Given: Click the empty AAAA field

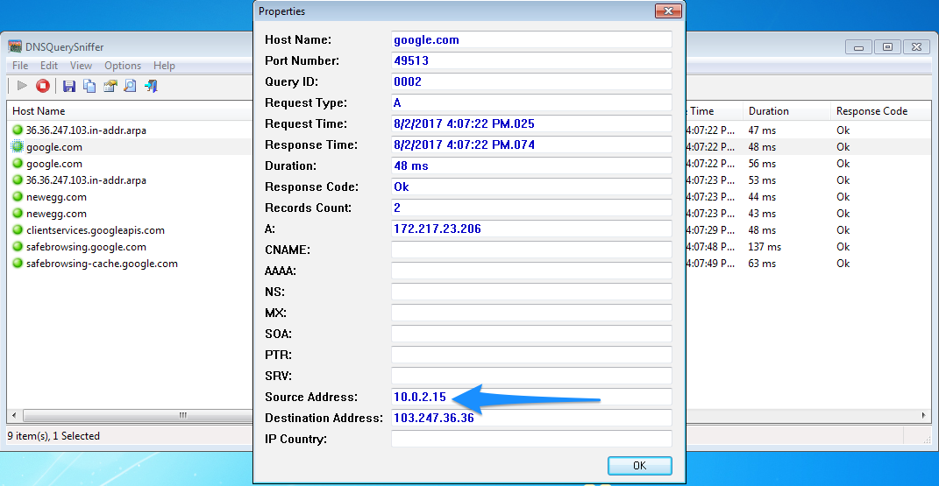Looking at the screenshot, I should coord(531,271).
